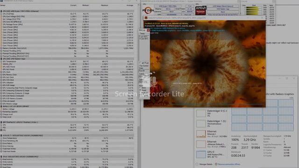Select the Ethernet 2 adapter entry in Task Manager
The width and height of the screenshot is (299, 168).
coord(211,134)
